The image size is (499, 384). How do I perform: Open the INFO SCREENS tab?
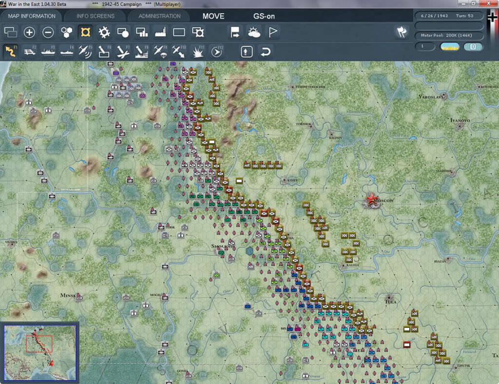tap(95, 16)
